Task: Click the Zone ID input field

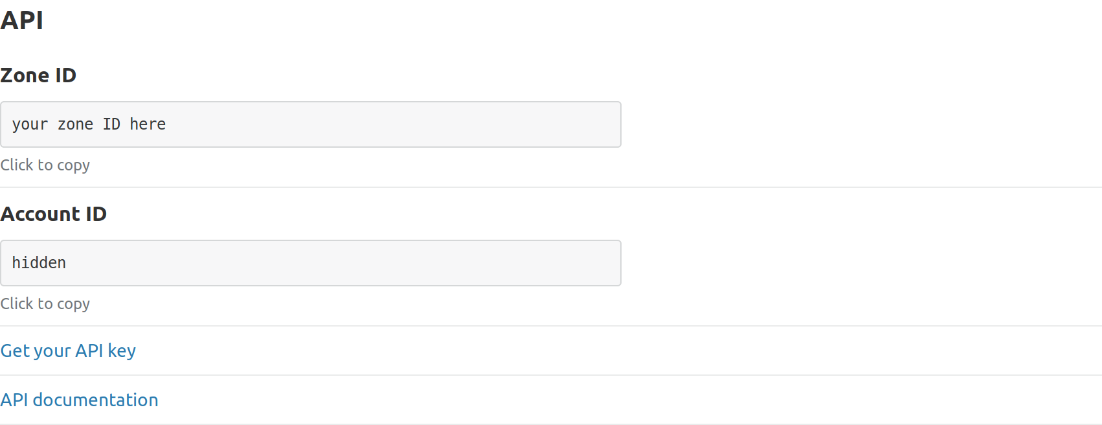Action: (311, 124)
